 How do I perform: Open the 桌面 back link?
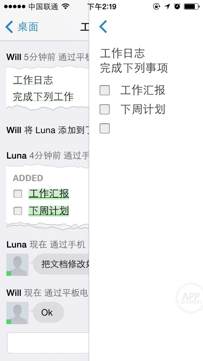click(28, 27)
